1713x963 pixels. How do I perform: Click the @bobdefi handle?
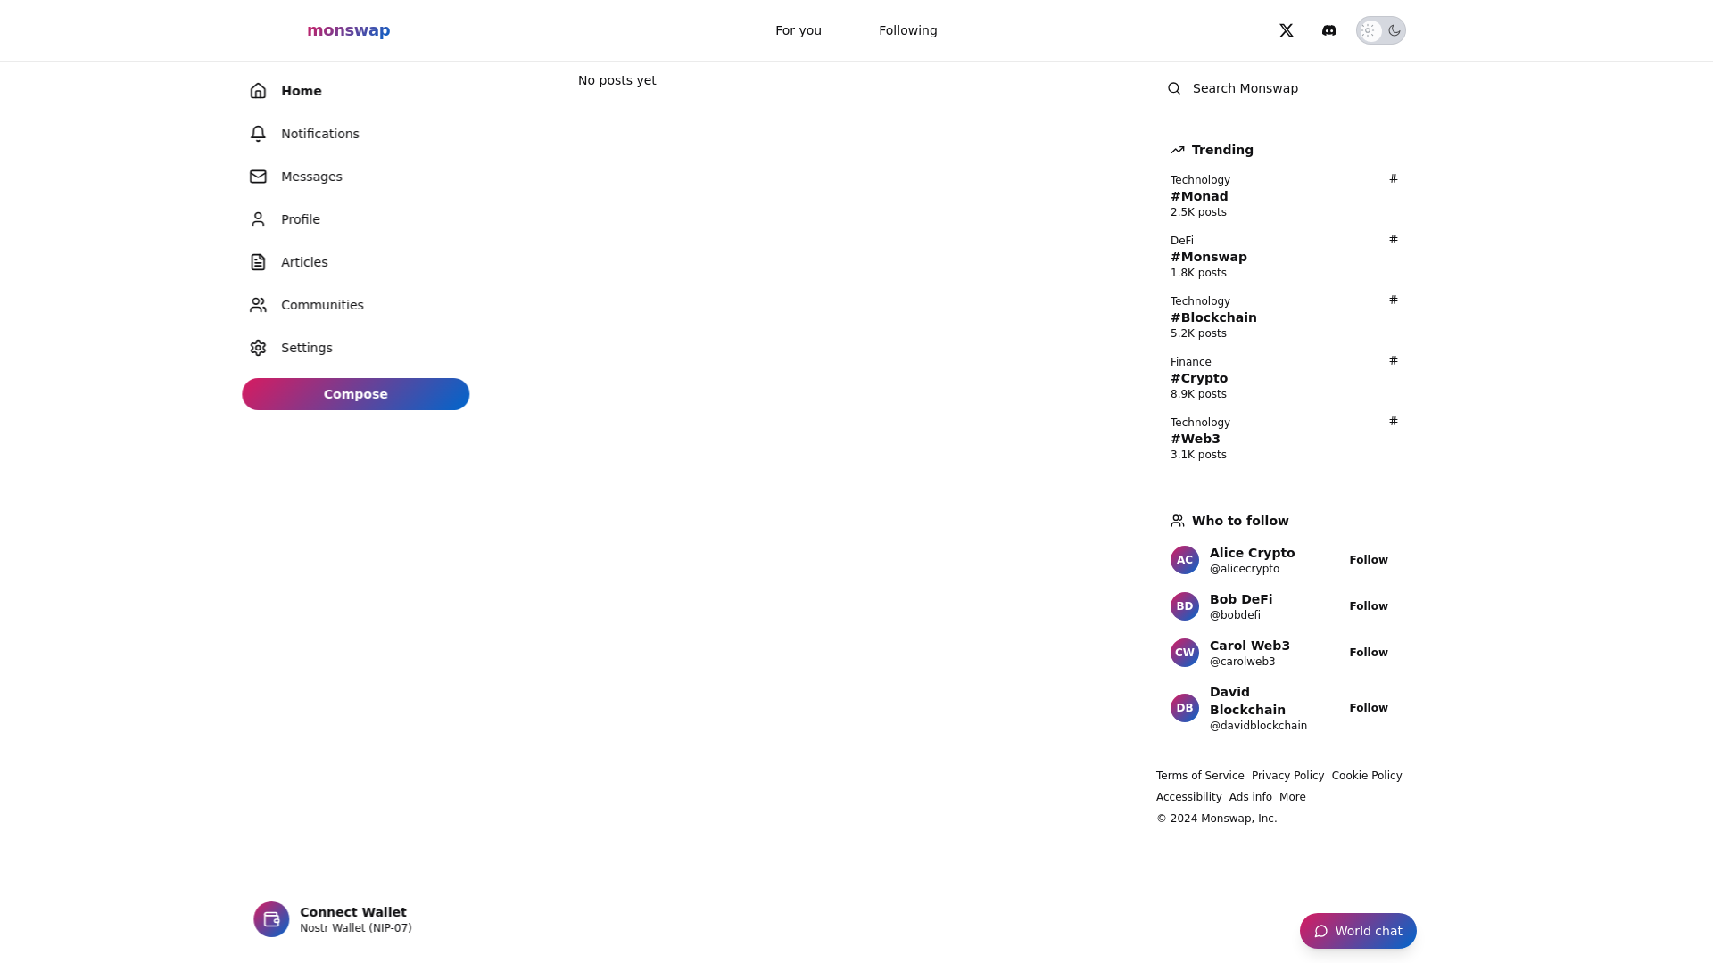pyautogui.click(x=1235, y=615)
